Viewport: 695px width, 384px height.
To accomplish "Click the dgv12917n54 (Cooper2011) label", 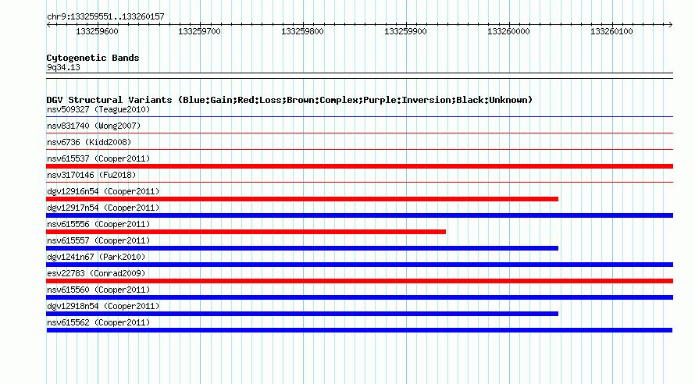I will (103, 208).
